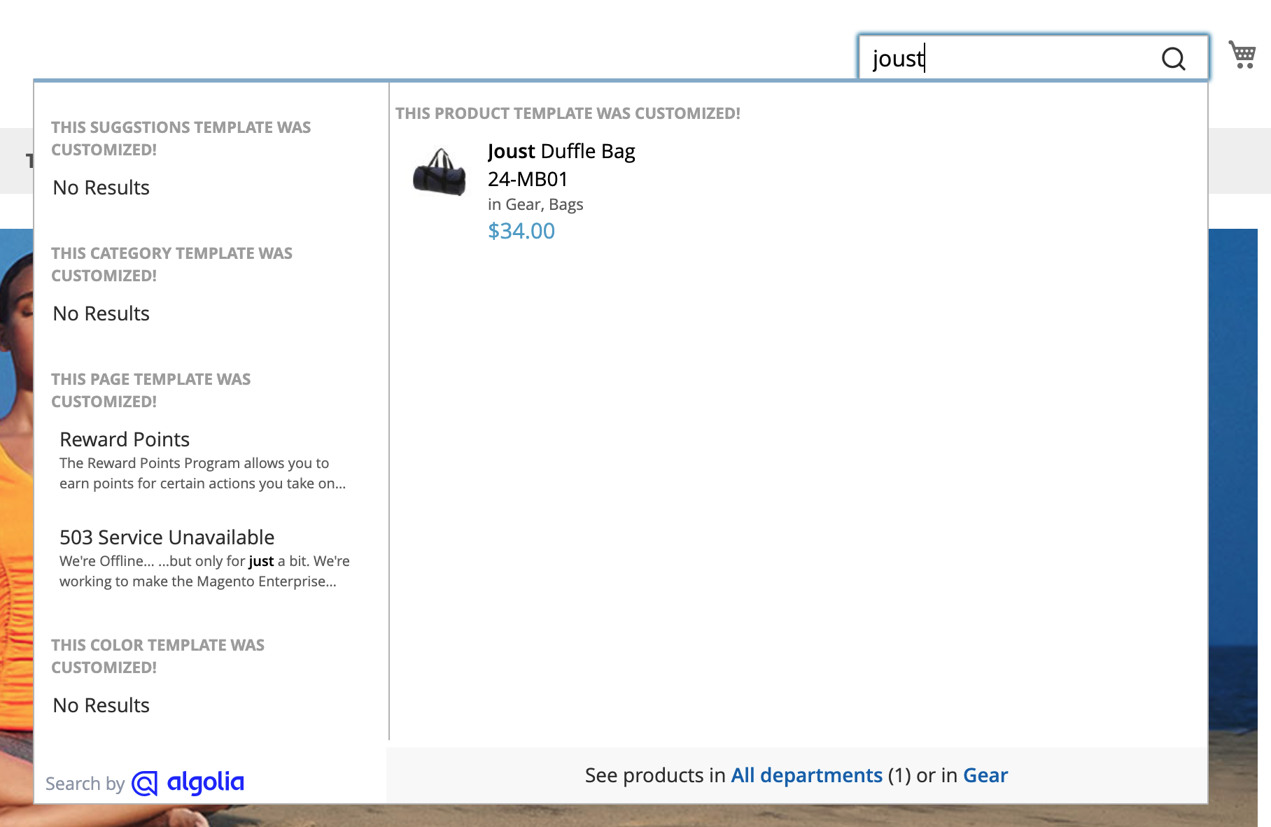Click the product template customized heading
Image resolution: width=1271 pixels, height=827 pixels.
pyautogui.click(x=568, y=113)
